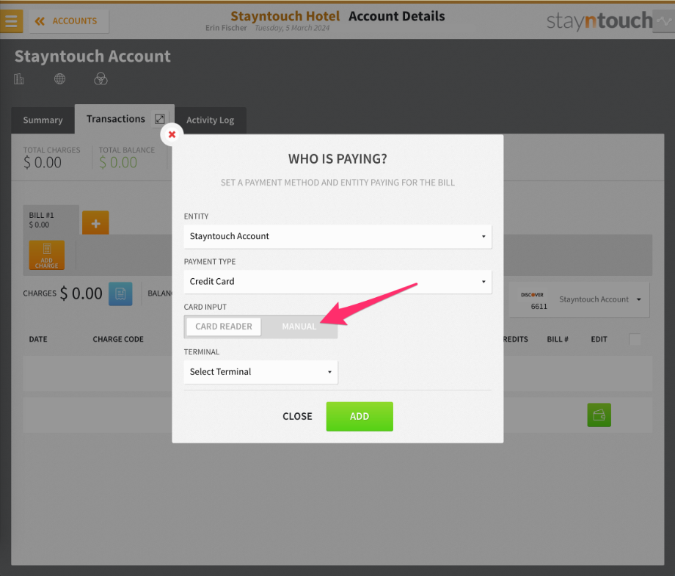
Task: Expand Transactions to full screen
Action: [160, 119]
